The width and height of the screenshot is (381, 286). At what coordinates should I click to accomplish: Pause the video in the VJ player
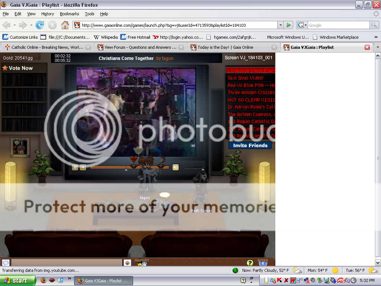[75, 167]
